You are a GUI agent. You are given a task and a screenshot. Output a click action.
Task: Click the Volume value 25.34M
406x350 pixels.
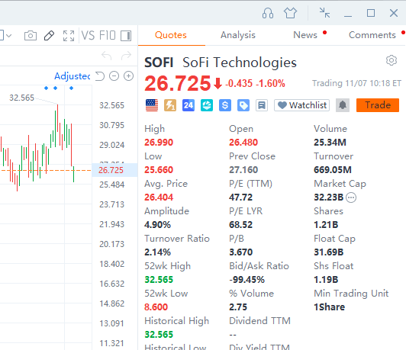(x=330, y=143)
